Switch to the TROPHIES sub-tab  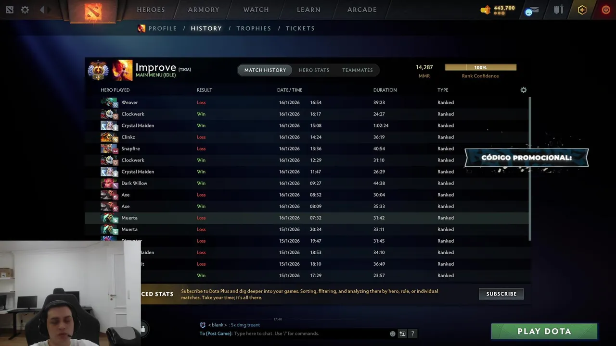tap(254, 28)
